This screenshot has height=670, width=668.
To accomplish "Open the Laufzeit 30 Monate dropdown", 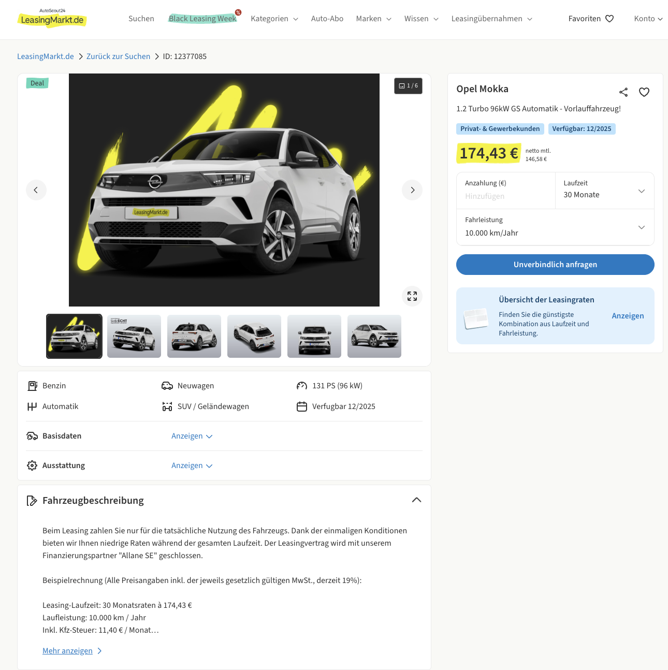I will pos(604,191).
